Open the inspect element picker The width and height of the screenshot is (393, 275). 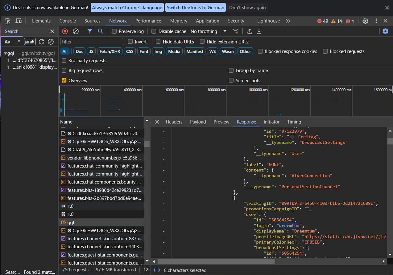point(8,21)
